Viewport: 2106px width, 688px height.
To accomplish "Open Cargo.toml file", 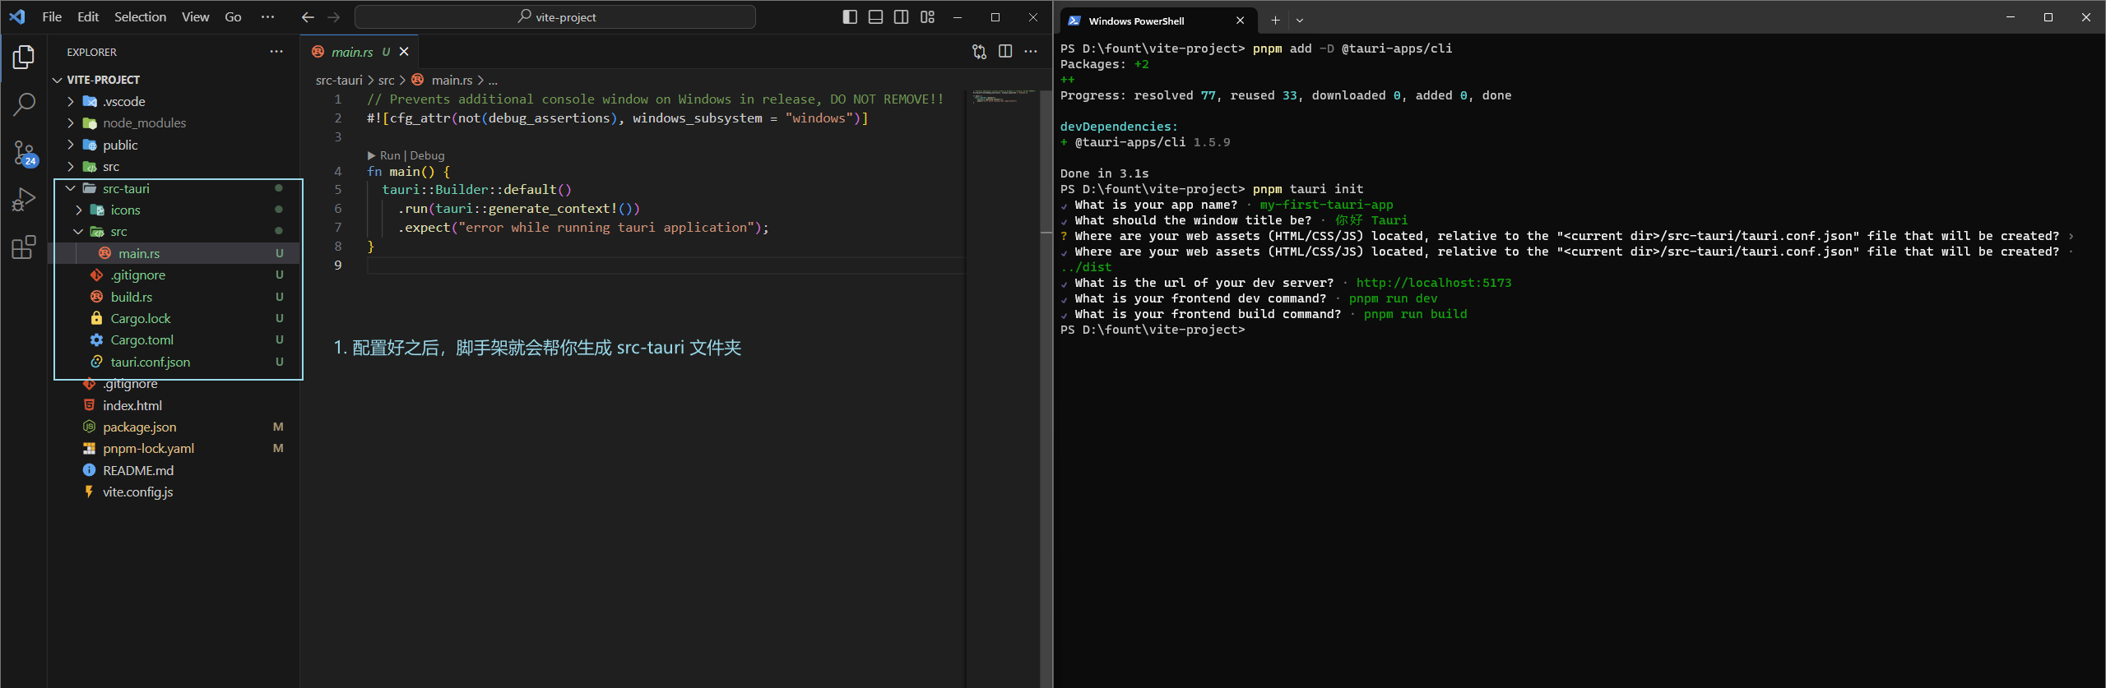I will coord(175,339).
